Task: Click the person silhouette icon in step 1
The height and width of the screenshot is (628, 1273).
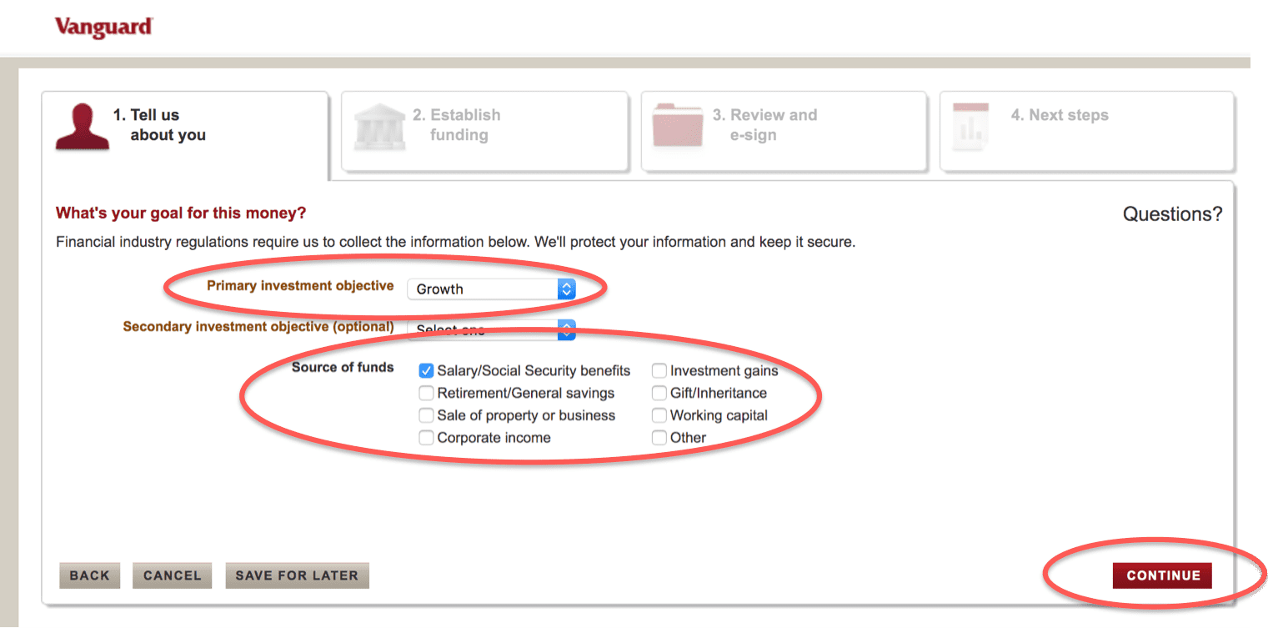Action: 82,127
